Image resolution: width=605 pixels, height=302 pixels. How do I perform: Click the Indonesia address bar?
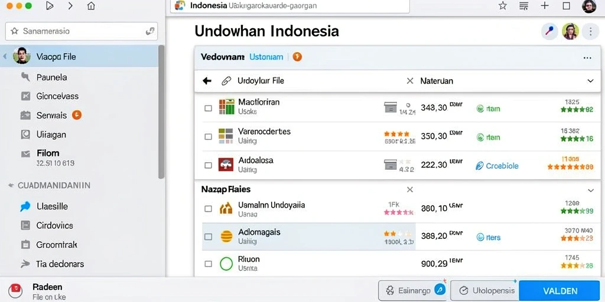pos(290,6)
